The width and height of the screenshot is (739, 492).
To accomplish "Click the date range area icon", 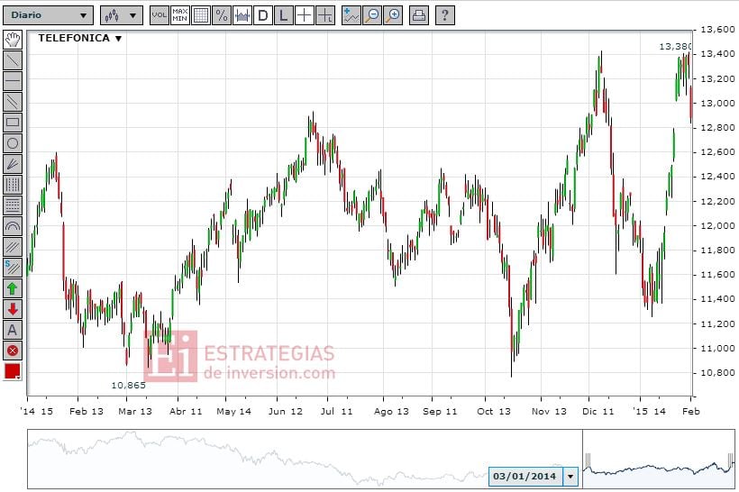I will pyautogui.click(x=242, y=15).
